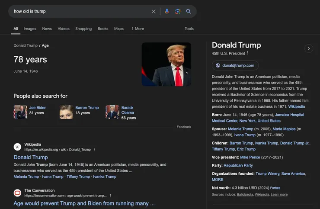Open the Ivanka Trump link under Children
Image resolution: width=320 pixels, height=209 pixels.
tap(266, 143)
